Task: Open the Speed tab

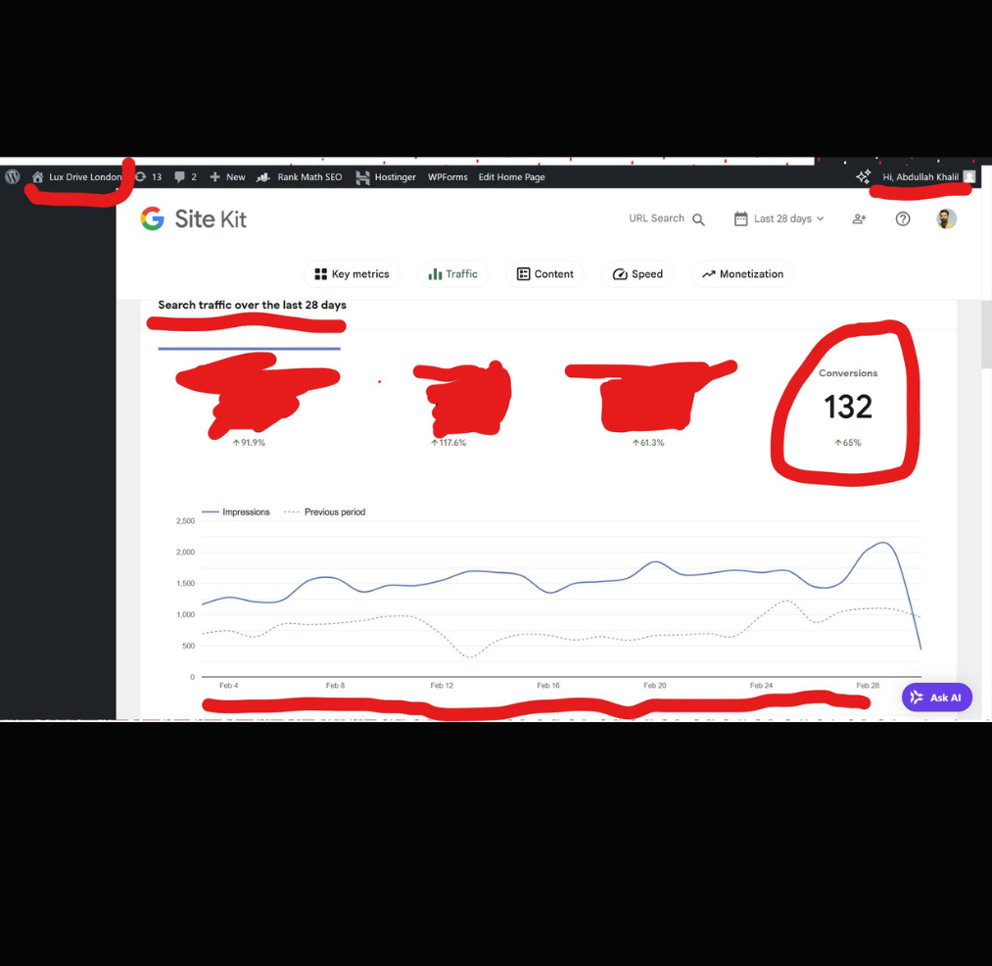Action: (638, 274)
